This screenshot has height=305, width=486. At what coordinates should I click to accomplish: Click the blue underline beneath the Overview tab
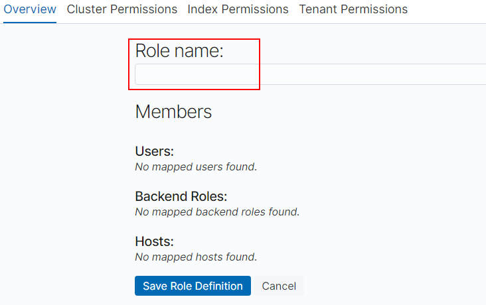point(30,23)
